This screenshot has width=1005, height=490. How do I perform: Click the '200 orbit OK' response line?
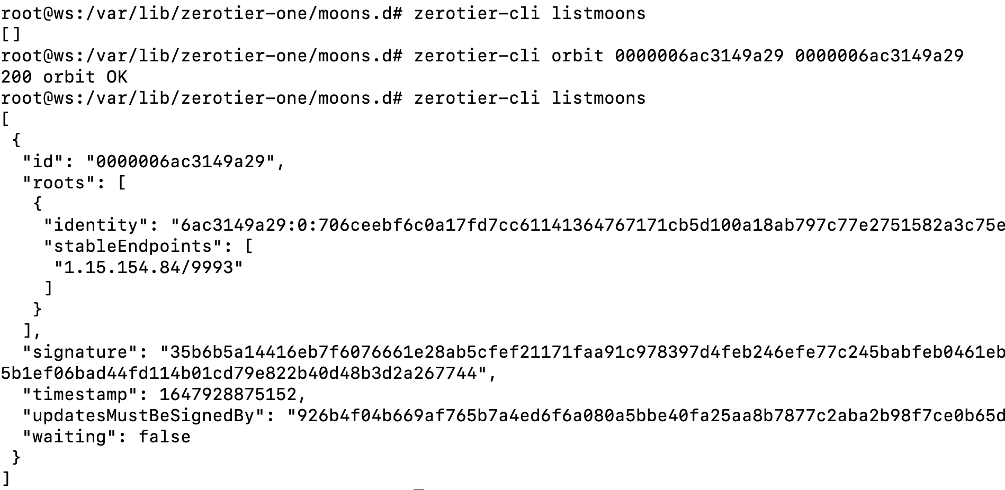(64, 77)
